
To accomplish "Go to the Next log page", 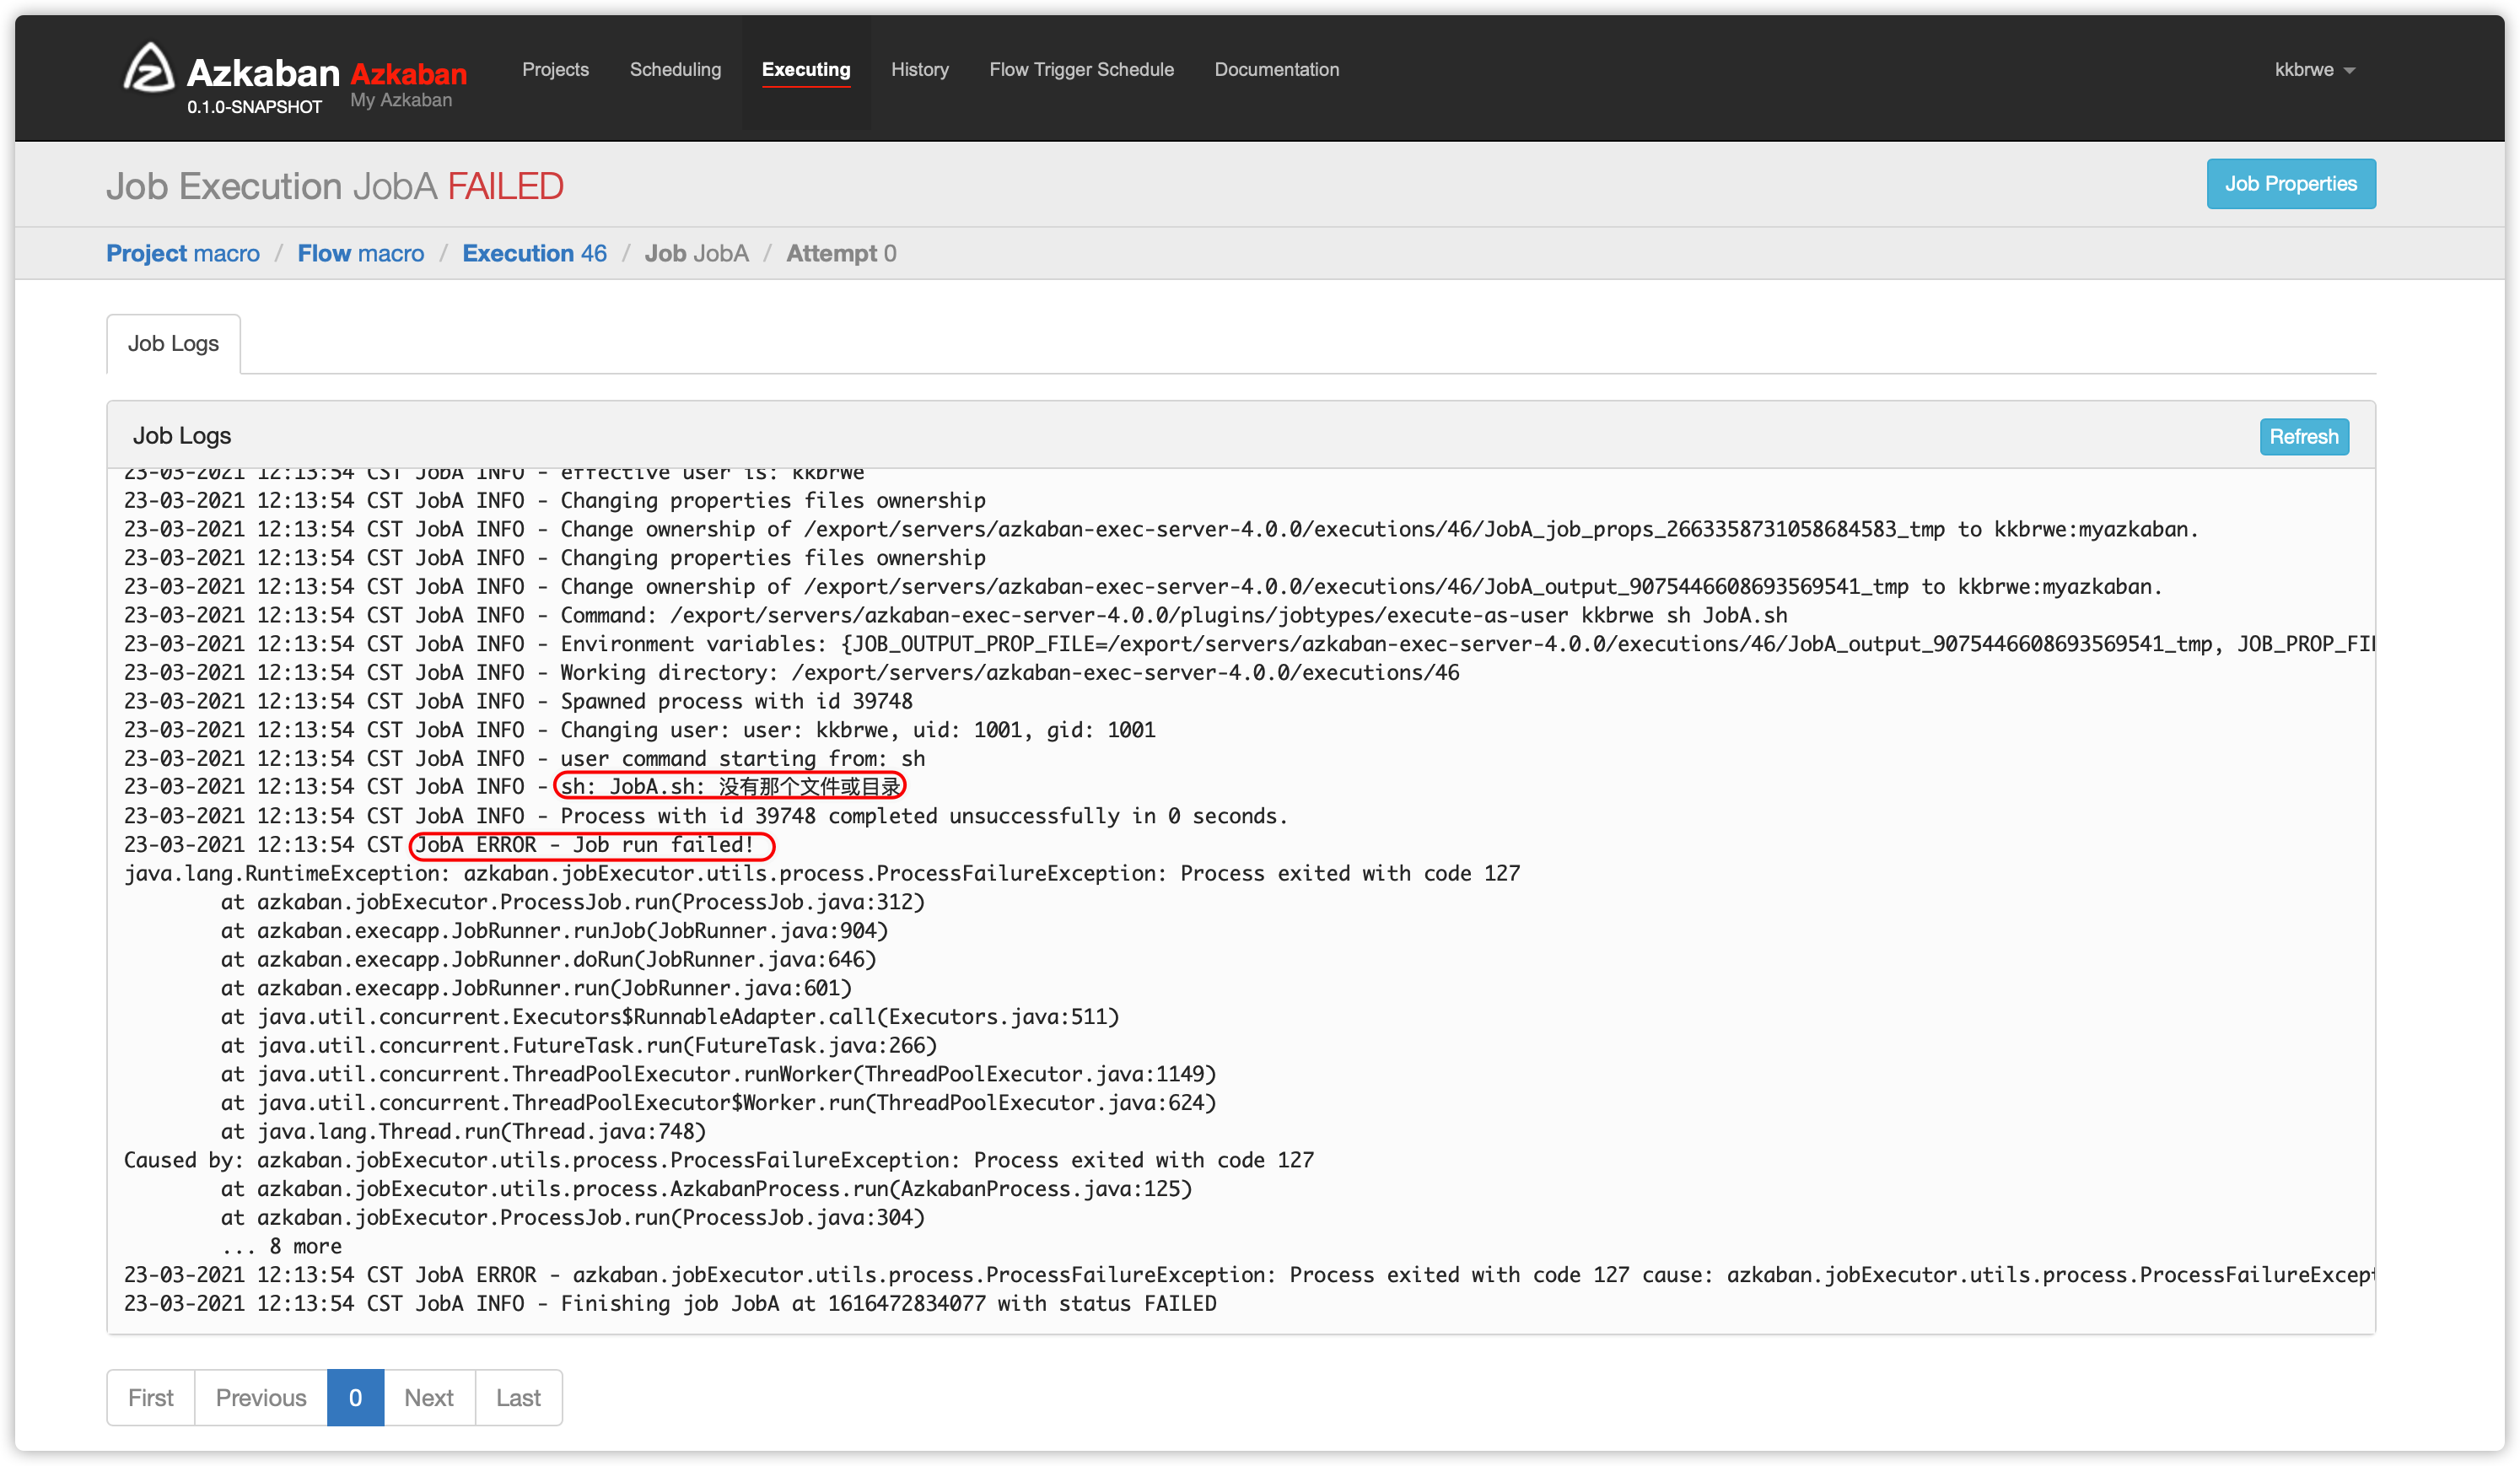I will pos(429,1397).
